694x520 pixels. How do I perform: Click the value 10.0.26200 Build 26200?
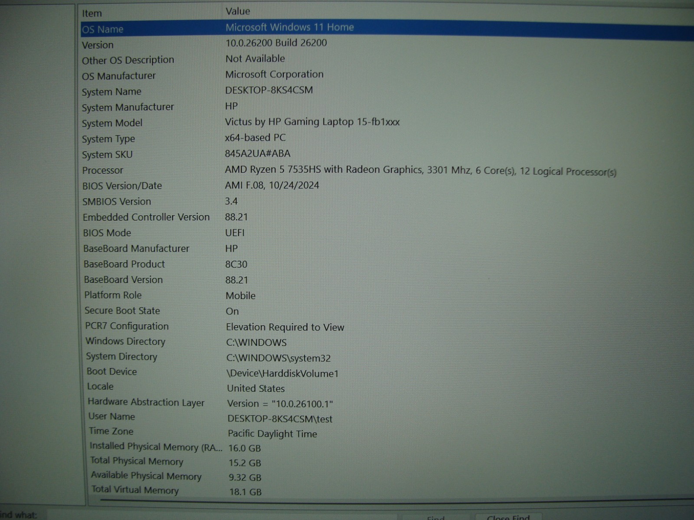click(x=276, y=43)
